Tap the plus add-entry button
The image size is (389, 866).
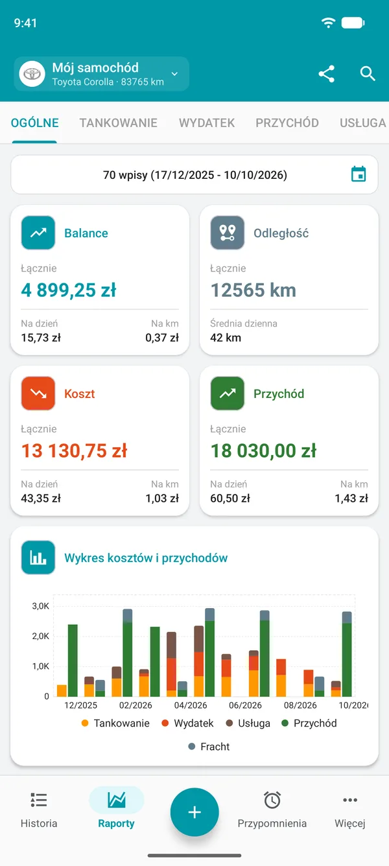[194, 812]
